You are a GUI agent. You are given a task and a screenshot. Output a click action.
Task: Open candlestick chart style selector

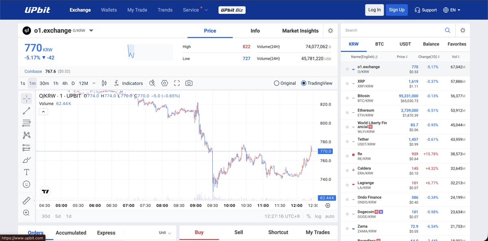click(104, 83)
